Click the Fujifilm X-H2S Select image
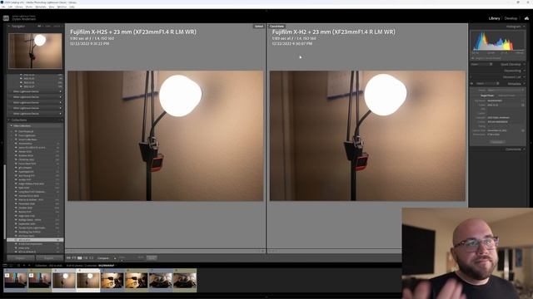Screen dimensions: 533x299 pos(165,135)
